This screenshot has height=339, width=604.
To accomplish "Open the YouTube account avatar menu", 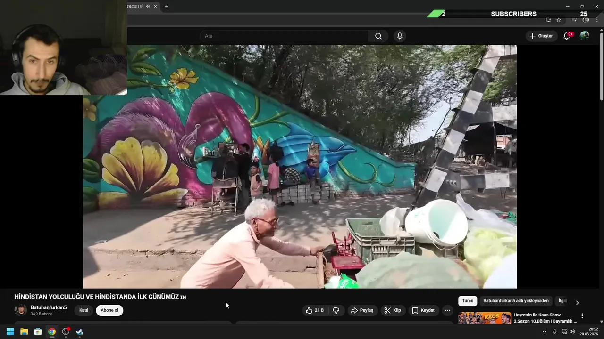I will (584, 36).
